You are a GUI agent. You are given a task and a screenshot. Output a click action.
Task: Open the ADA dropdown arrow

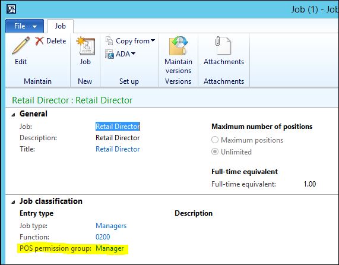133,53
